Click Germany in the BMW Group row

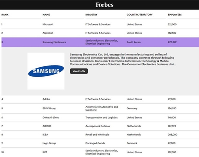point(132,108)
